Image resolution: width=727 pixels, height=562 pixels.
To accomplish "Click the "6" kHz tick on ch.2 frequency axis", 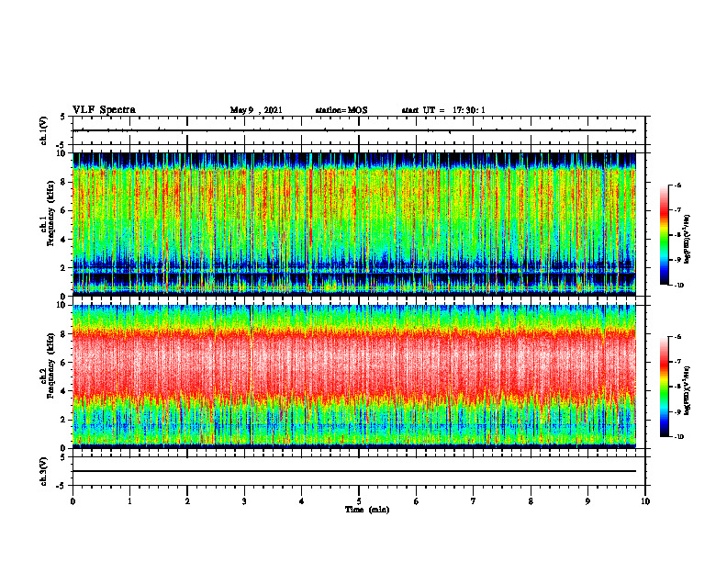I will coord(64,363).
